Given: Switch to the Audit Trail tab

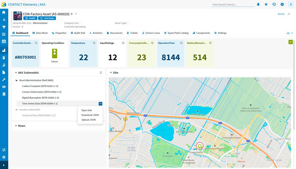Looking at the screenshot, I should (x=78, y=33).
